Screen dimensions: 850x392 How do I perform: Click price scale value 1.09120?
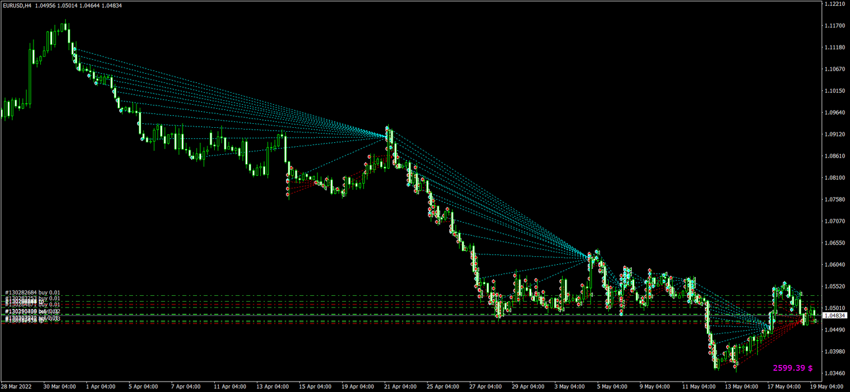(834, 134)
